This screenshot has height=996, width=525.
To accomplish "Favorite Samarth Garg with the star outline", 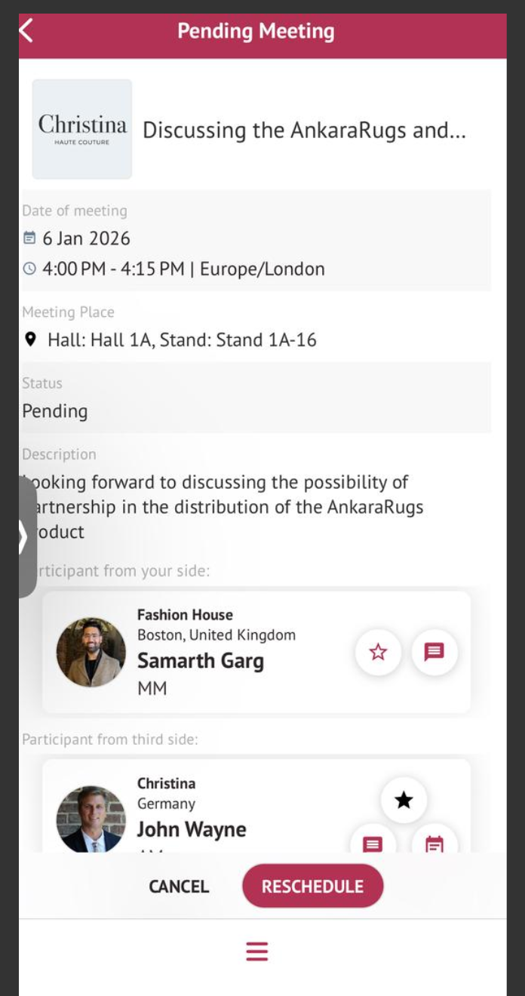I will pos(378,652).
